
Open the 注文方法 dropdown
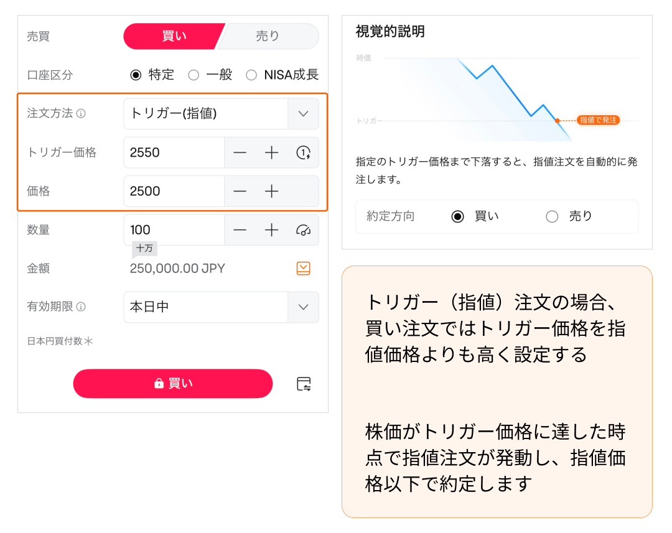303,114
